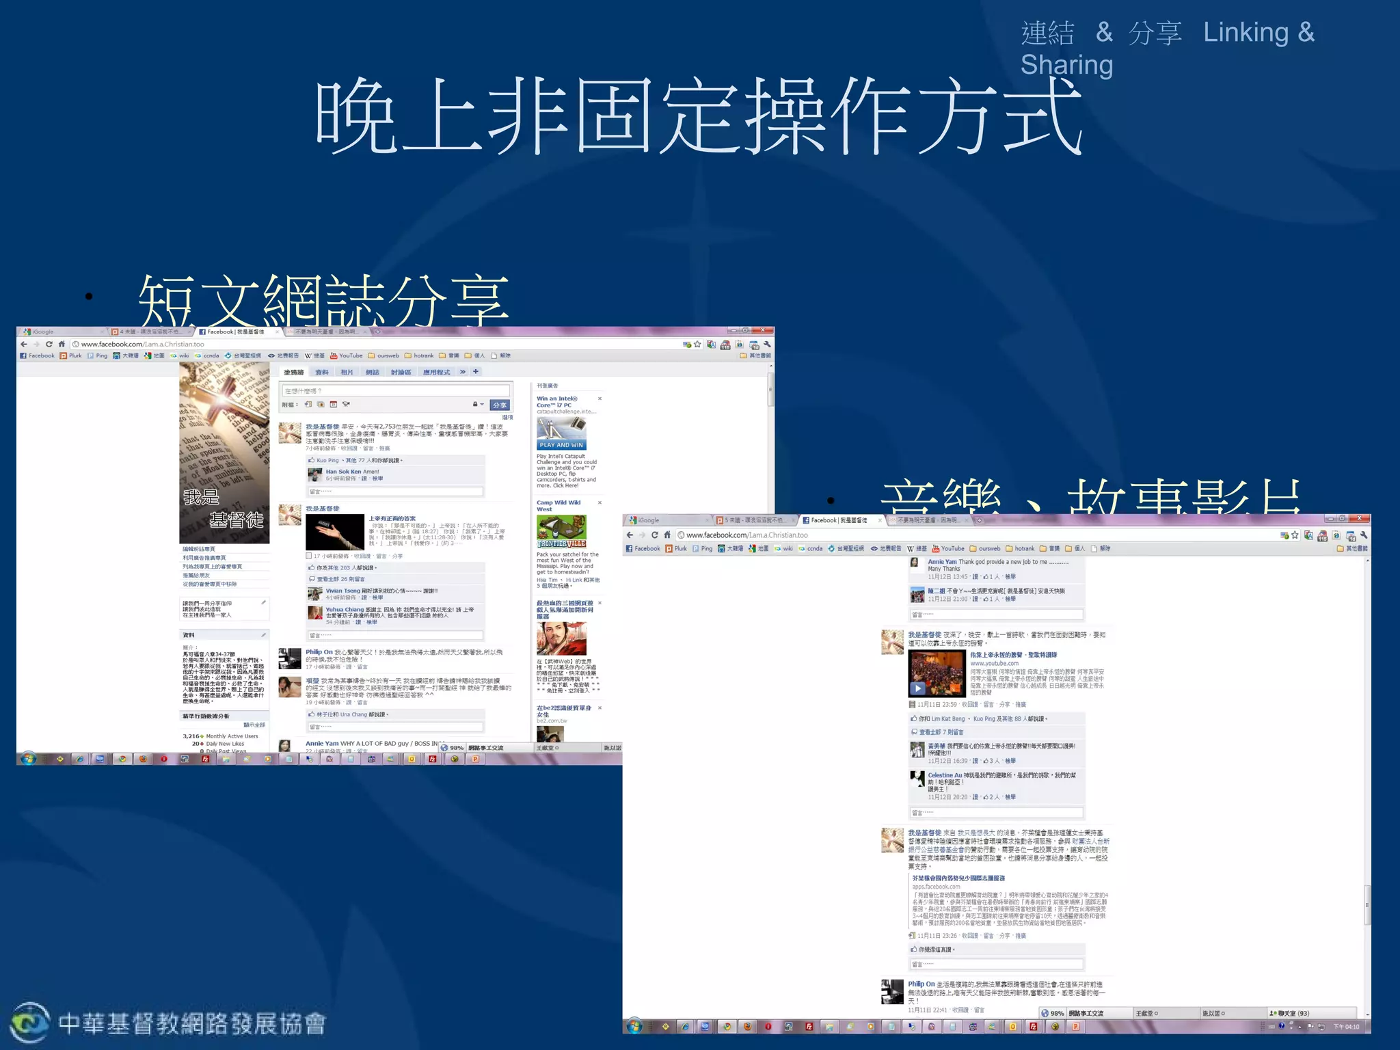Open 相片 tab on Facebook page

[x=347, y=373]
